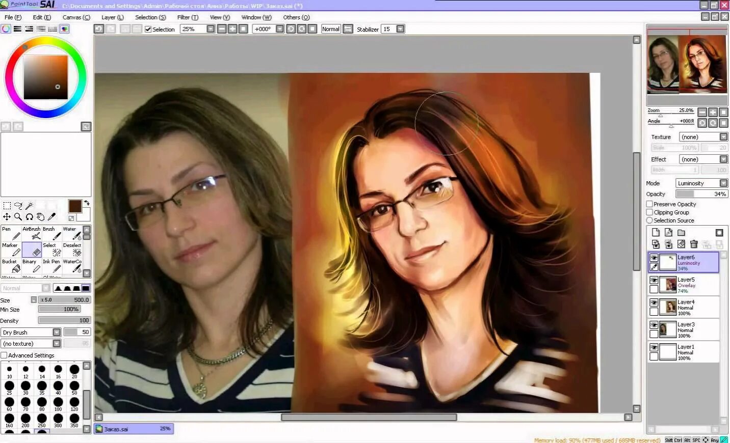Open the Layer menu
Viewport: 730px width, 443px height.
[x=113, y=17]
